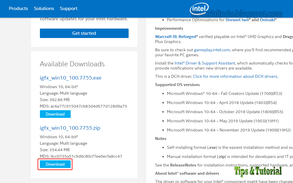Open igfx_win10_100.7755.exe file link

tap(70, 78)
